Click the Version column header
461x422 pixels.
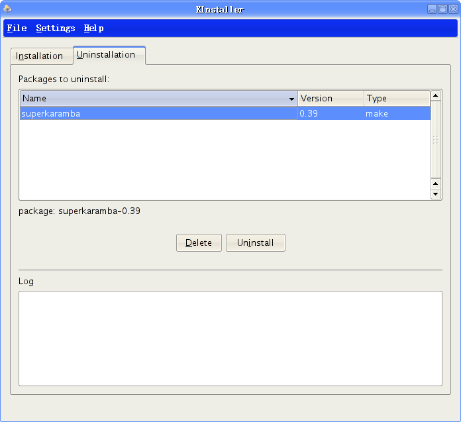click(x=331, y=99)
